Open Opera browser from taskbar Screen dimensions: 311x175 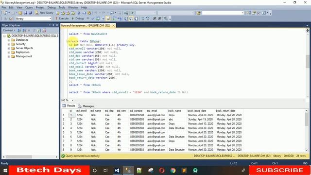162,171
